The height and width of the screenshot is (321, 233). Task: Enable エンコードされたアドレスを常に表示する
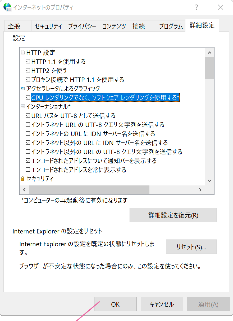coord(28,170)
